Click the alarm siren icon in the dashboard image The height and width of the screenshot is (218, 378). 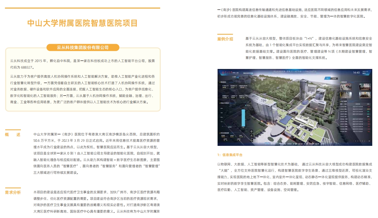tap(251, 131)
